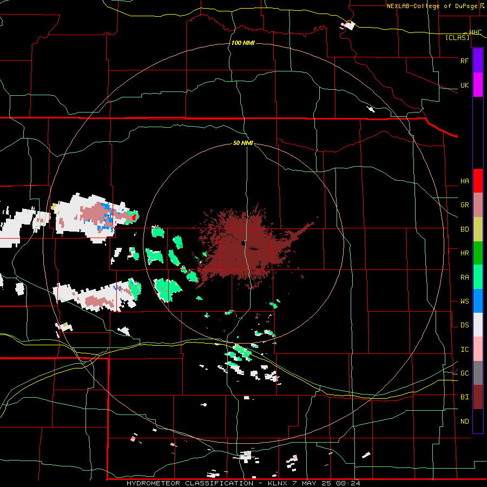
Task: Pick the bright green RA swatch
Action: pyautogui.click(x=478, y=277)
